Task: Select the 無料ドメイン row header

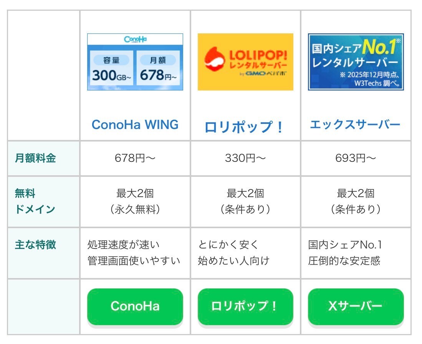Action: 44,201
